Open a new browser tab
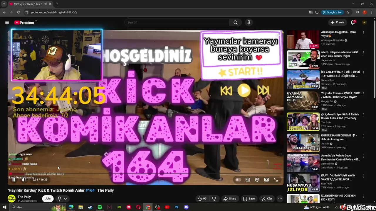This screenshot has width=376, height=211. point(57,4)
